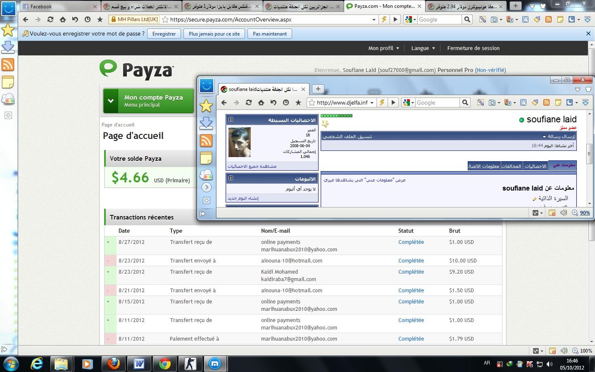Image resolution: width=595 pixels, height=372 pixels.
Task: Click Enregistrer to save password
Action: coord(164,34)
